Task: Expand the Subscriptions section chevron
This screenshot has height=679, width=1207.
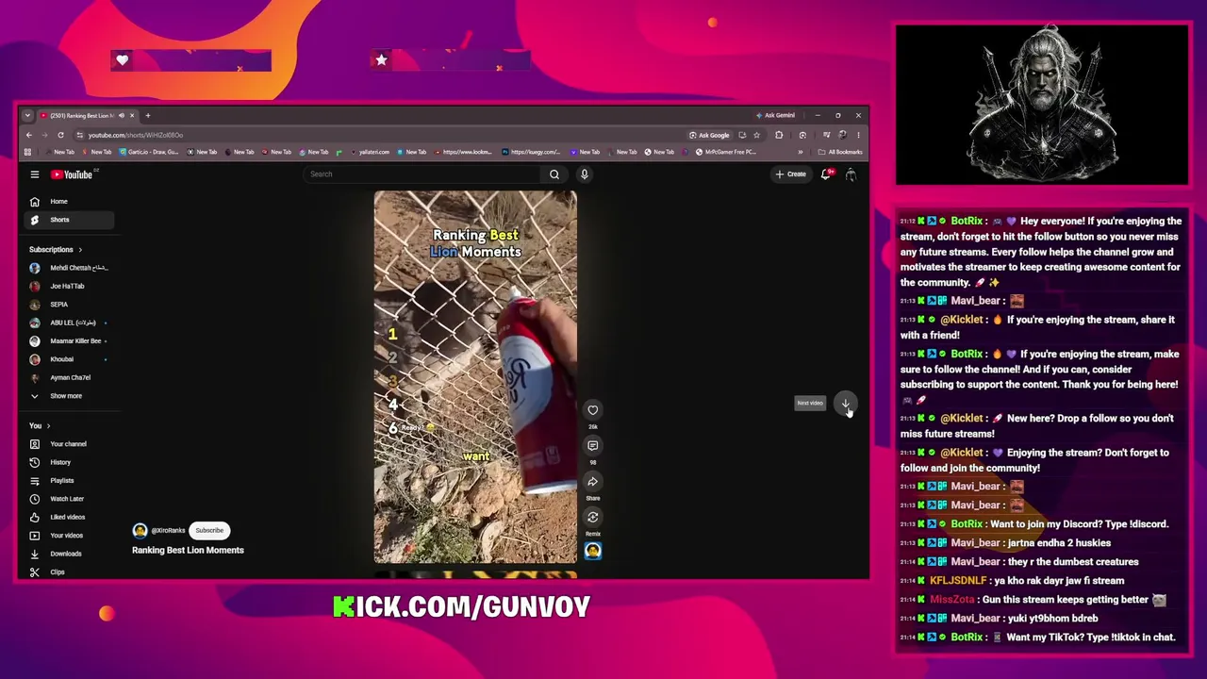Action: click(80, 250)
